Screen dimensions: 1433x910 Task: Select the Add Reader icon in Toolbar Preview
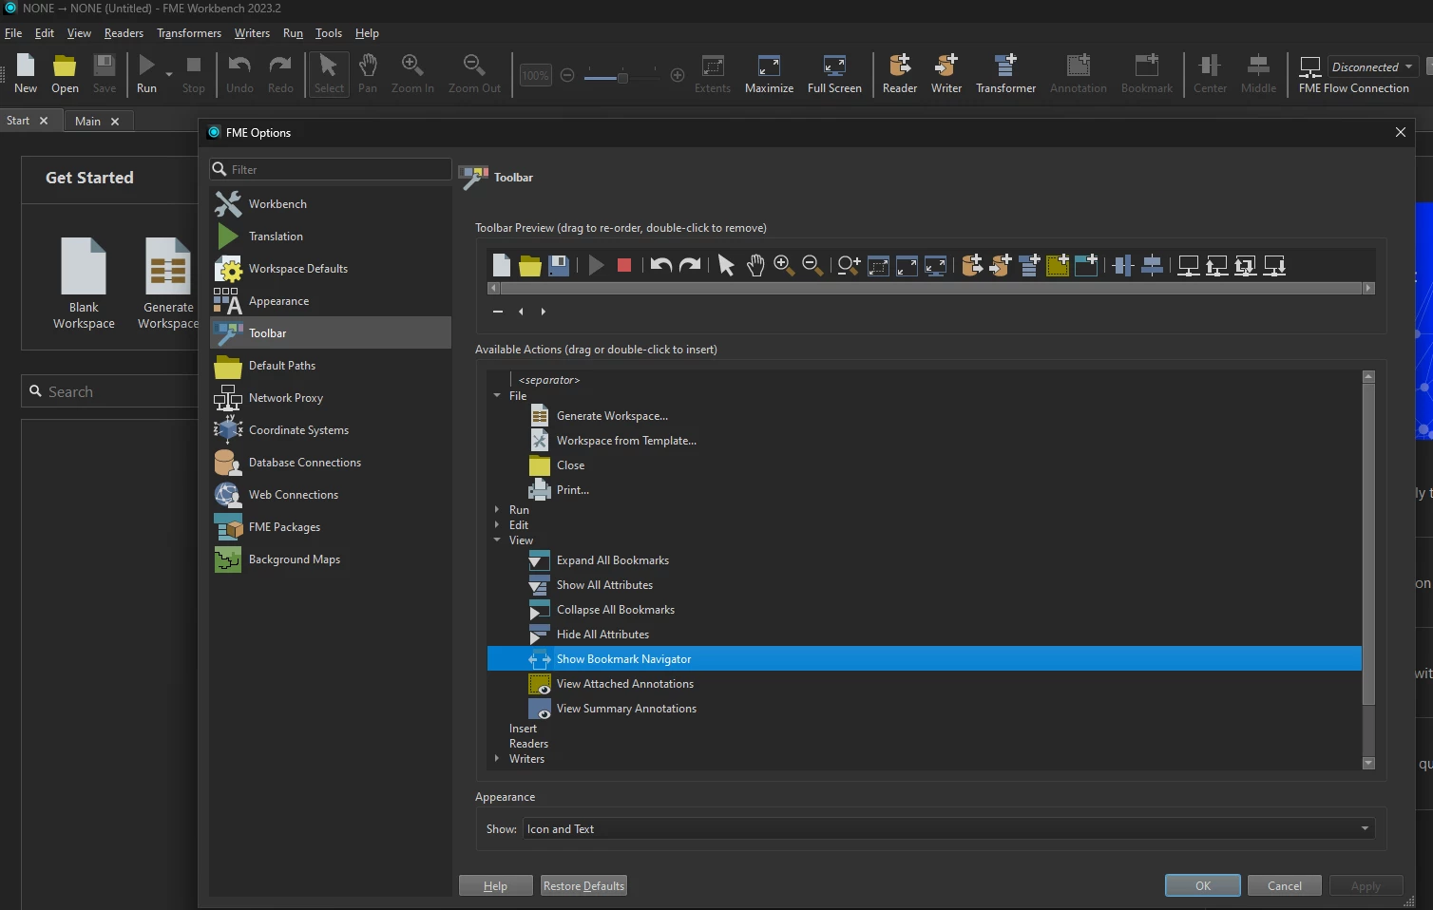971,265
